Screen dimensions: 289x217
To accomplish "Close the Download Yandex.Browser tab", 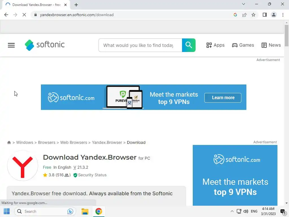I will tap(65, 5).
